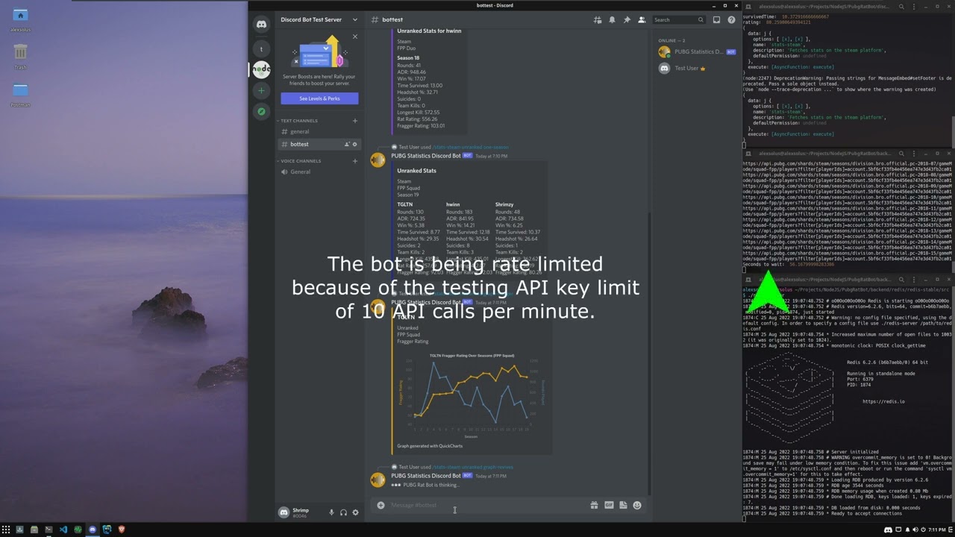
Task: Create a new text channel plus
Action: click(x=355, y=121)
